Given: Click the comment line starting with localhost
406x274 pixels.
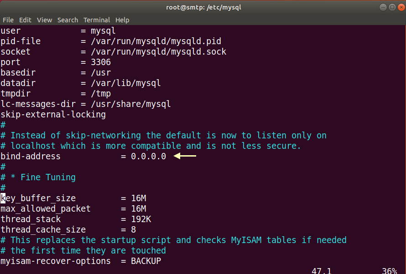Looking at the screenshot, I should coord(151,146).
